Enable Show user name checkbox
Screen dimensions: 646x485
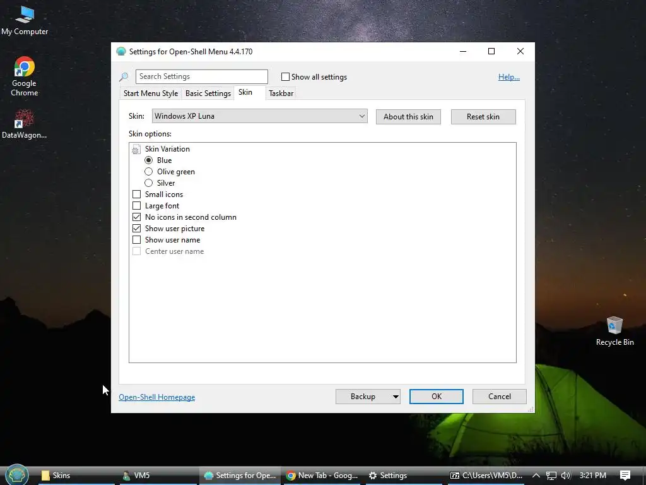pyautogui.click(x=136, y=239)
